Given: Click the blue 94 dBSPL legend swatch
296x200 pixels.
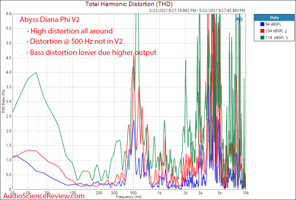Looking at the screenshot, I should (x=262, y=24).
